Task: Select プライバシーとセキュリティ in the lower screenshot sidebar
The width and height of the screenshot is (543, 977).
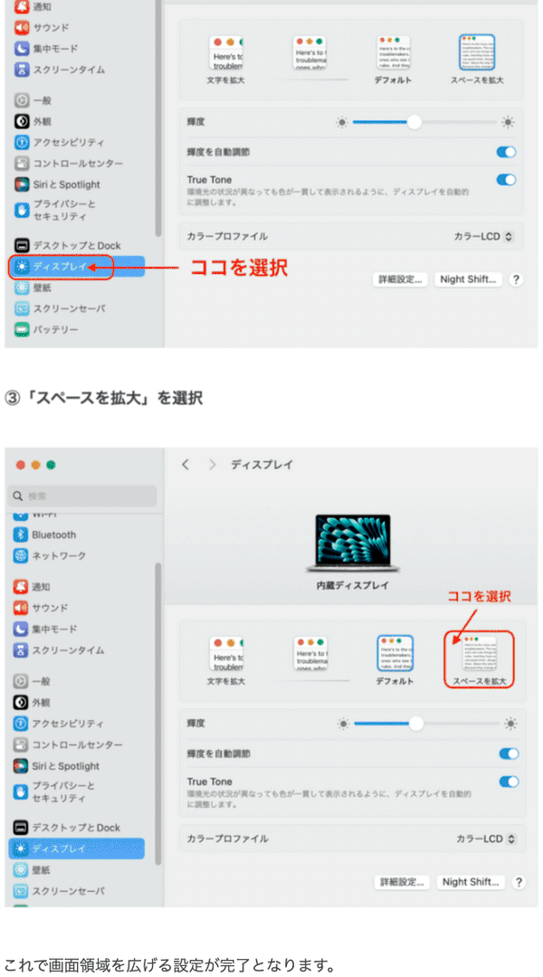Action: [63, 792]
